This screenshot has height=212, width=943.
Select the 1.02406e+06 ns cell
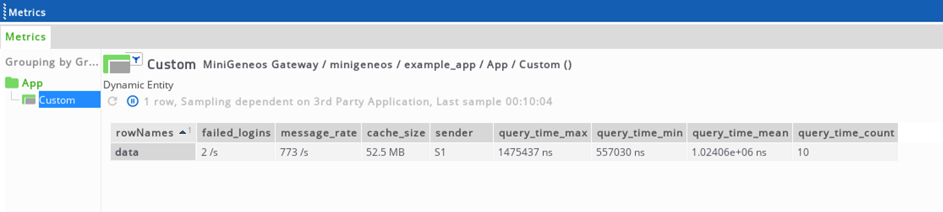pos(740,152)
